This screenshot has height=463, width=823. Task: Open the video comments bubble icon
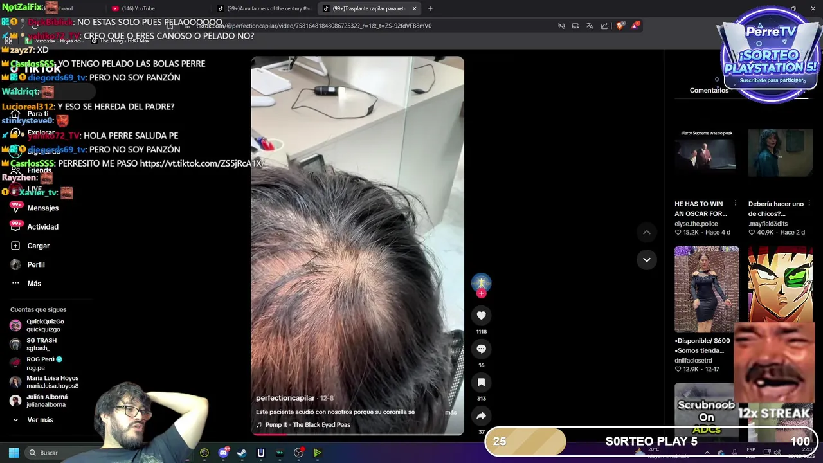[x=481, y=349]
